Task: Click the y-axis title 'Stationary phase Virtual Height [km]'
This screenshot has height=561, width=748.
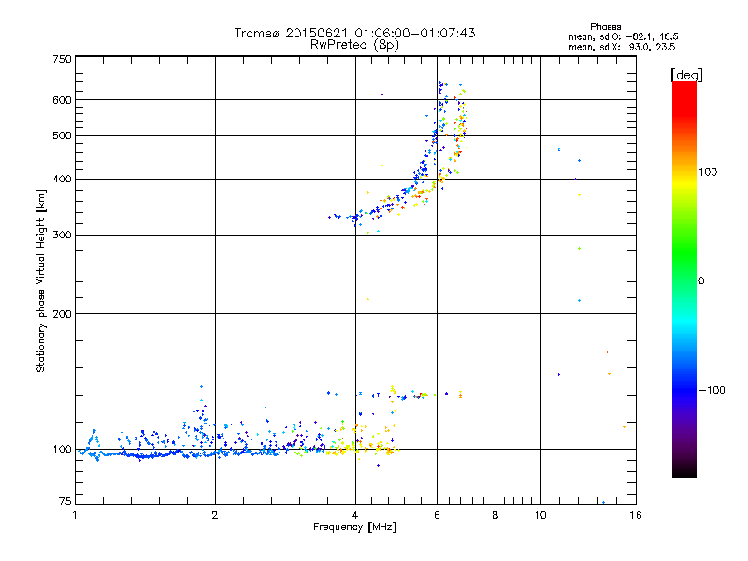Action: (40, 280)
